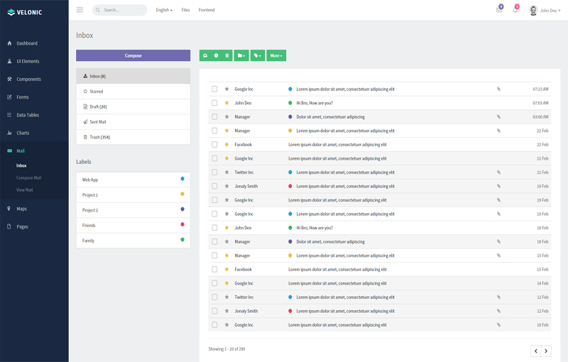Click the Compose button
The width and height of the screenshot is (568, 362).
click(x=133, y=55)
